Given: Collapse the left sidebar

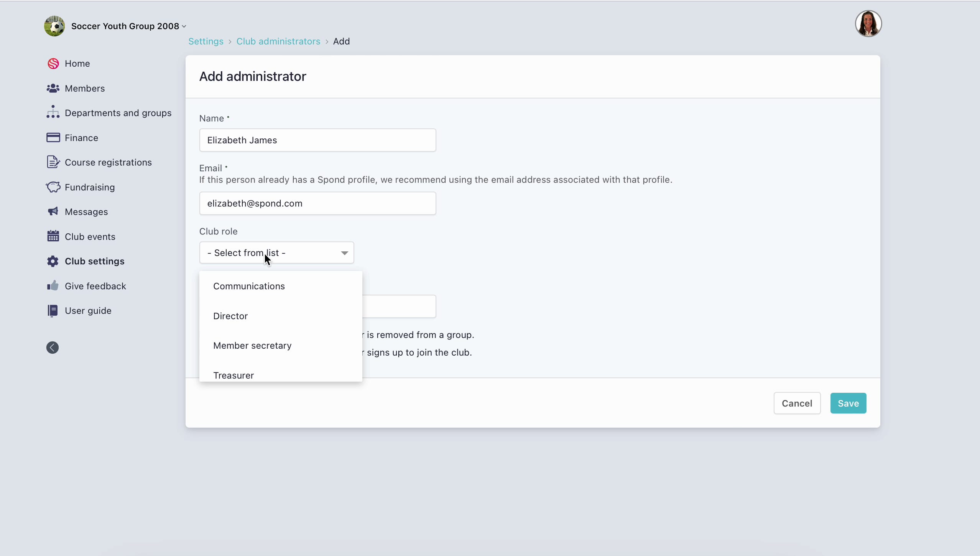Looking at the screenshot, I should pyautogui.click(x=52, y=347).
